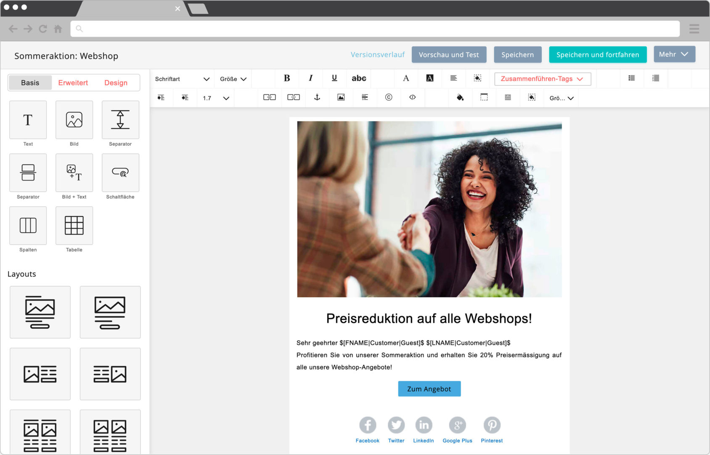Click the browser address bar
This screenshot has height=455, width=710.
374,29
